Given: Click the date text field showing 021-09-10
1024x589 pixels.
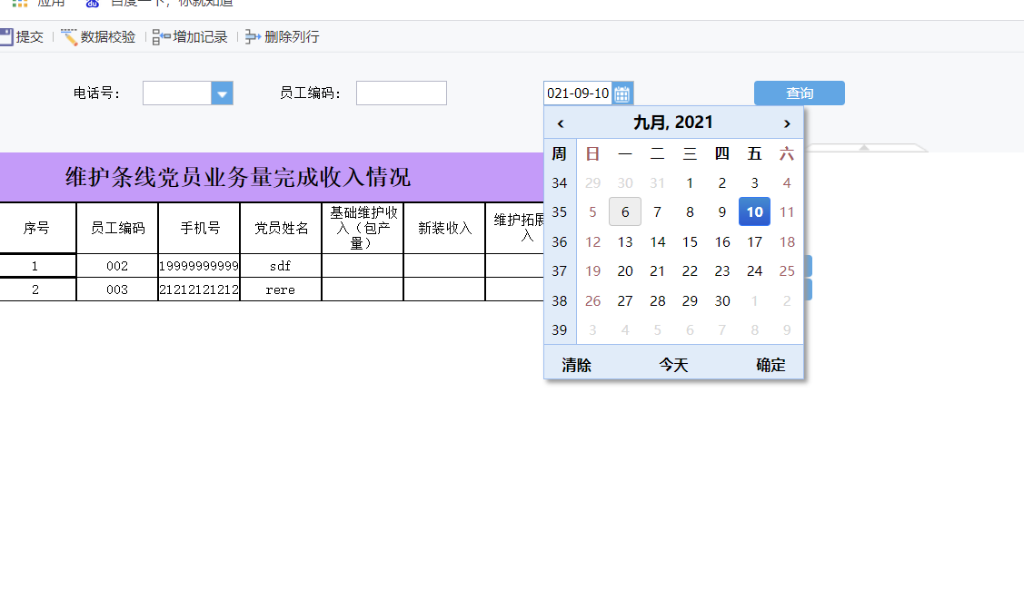Looking at the screenshot, I should coord(578,93).
